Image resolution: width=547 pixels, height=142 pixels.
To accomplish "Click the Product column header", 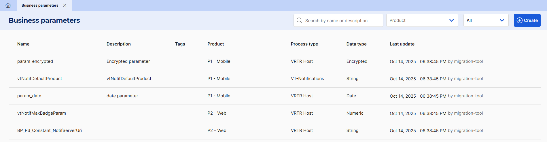I will (215, 44).
